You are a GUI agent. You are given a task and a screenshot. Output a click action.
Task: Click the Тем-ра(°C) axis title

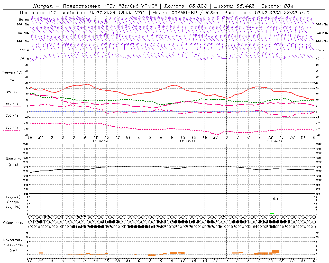(12, 73)
